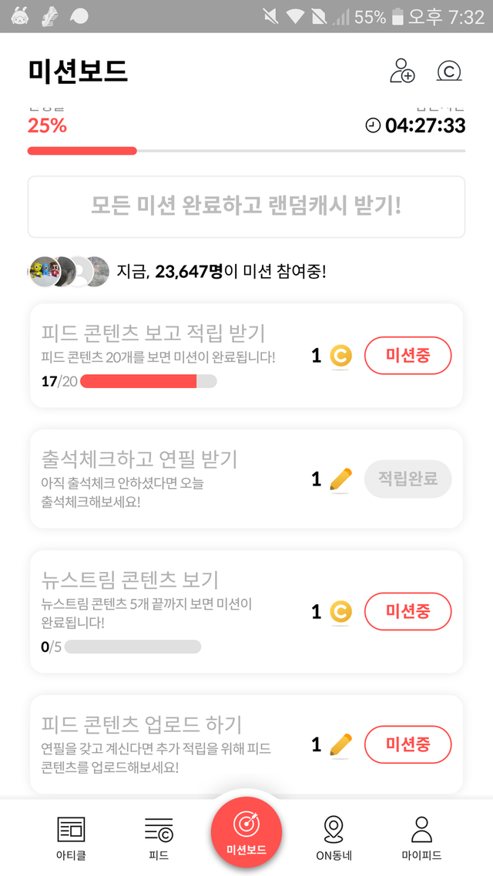Image resolution: width=493 pixels, height=876 pixels.
Task: Tap 미션중 button for 피드 콘텐츠 보고 적립 받기
Action: 407,356
